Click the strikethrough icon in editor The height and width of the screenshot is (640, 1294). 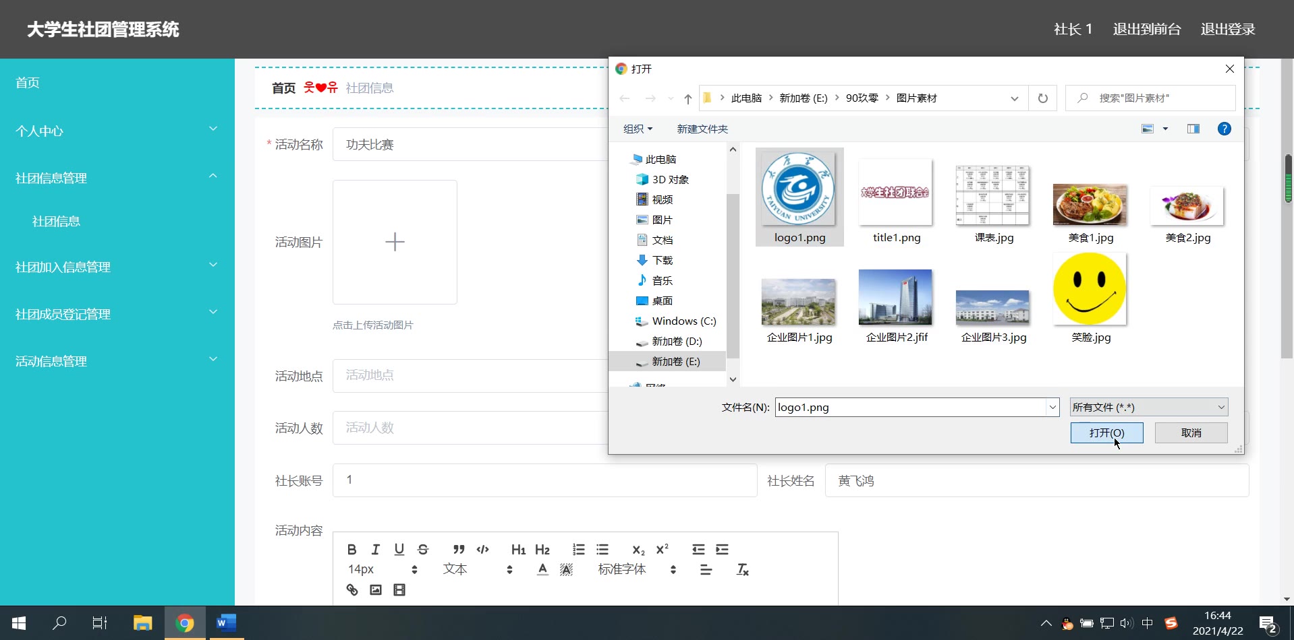423,550
